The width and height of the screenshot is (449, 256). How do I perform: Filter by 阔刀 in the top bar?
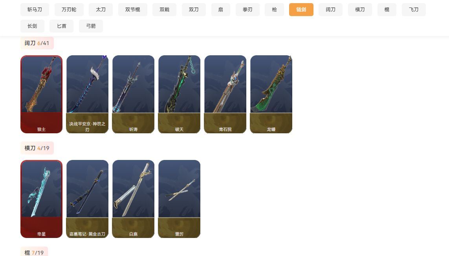pyautogui.click(x=330, y=10)
